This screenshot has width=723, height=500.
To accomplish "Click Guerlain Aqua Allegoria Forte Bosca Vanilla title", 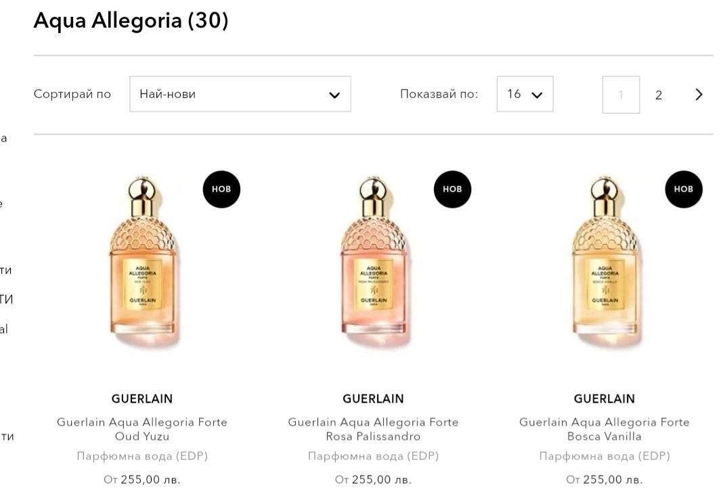I will (605, 429).
